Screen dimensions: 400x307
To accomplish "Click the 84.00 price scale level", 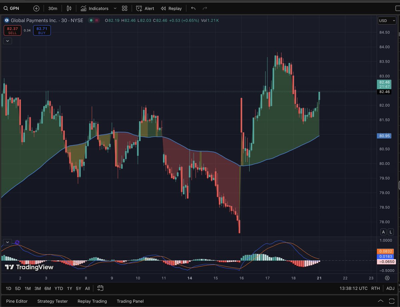I will (x=384, y=47).
